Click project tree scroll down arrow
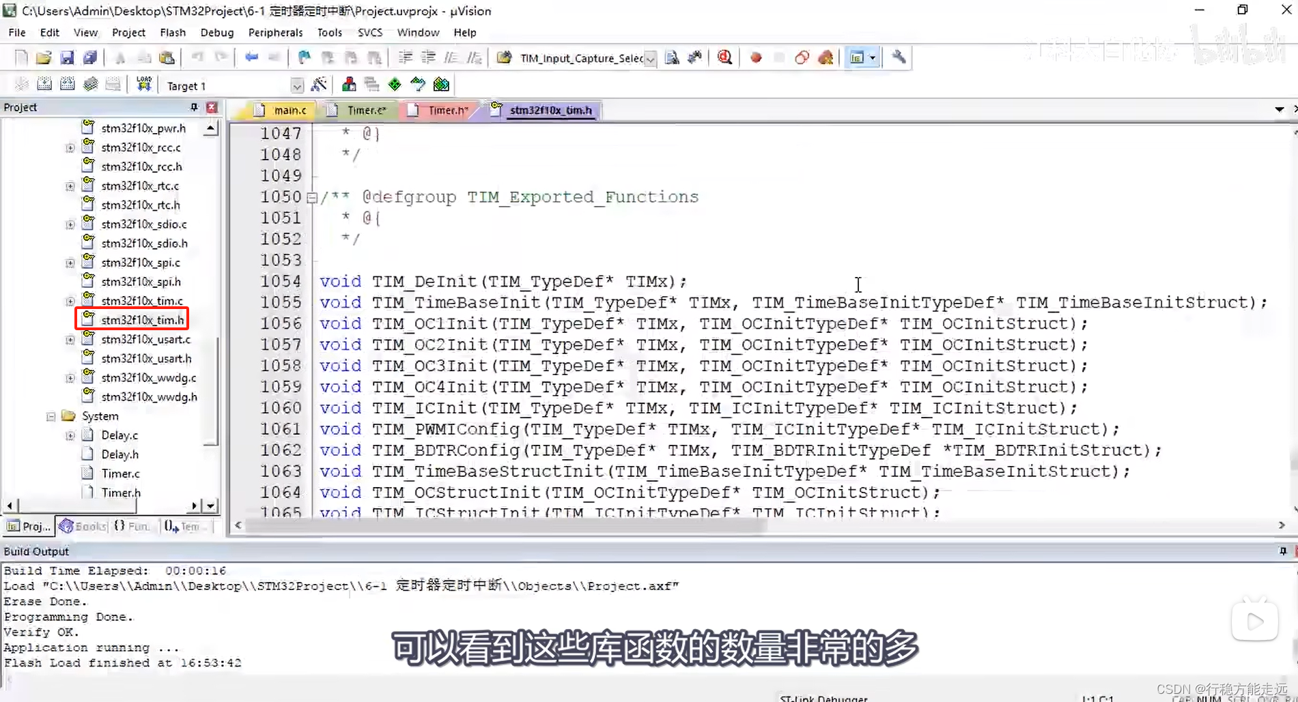The height and width of the screenshot is (702, 1298). coord(210,506)
